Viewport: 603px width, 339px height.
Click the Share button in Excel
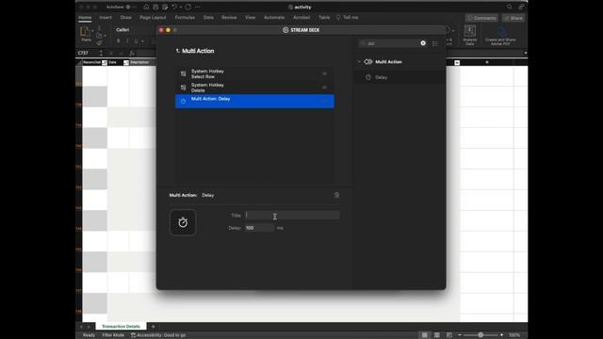[513, 18]
